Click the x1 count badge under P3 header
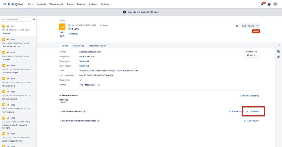Viewport: 282px width, 147px height. click(62, 32)
